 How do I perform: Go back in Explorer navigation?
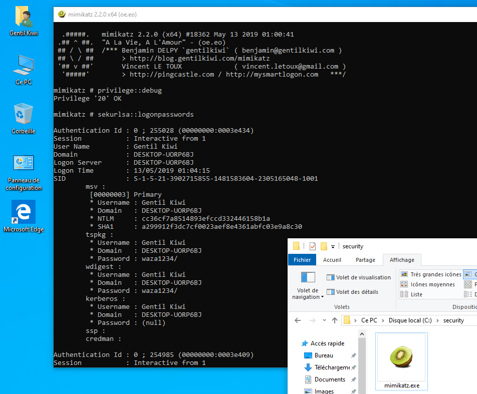pyautogui.click(x=298, y=320)
